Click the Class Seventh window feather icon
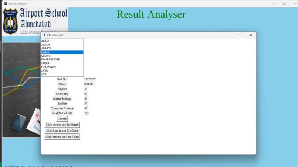Image resolution: width=298 pixels, height=167 pixels. [x=44, y=35]
